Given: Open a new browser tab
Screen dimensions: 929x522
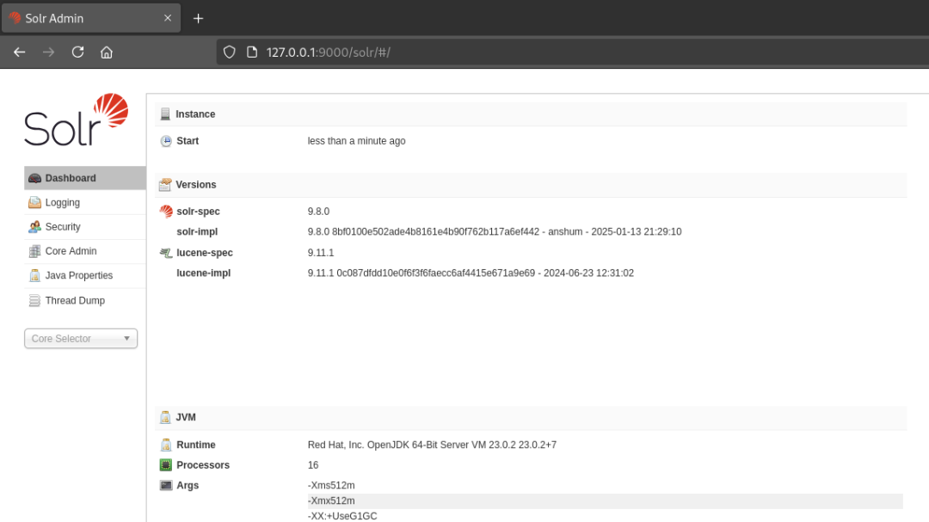Looking at the screenshot, I should 199,18.
